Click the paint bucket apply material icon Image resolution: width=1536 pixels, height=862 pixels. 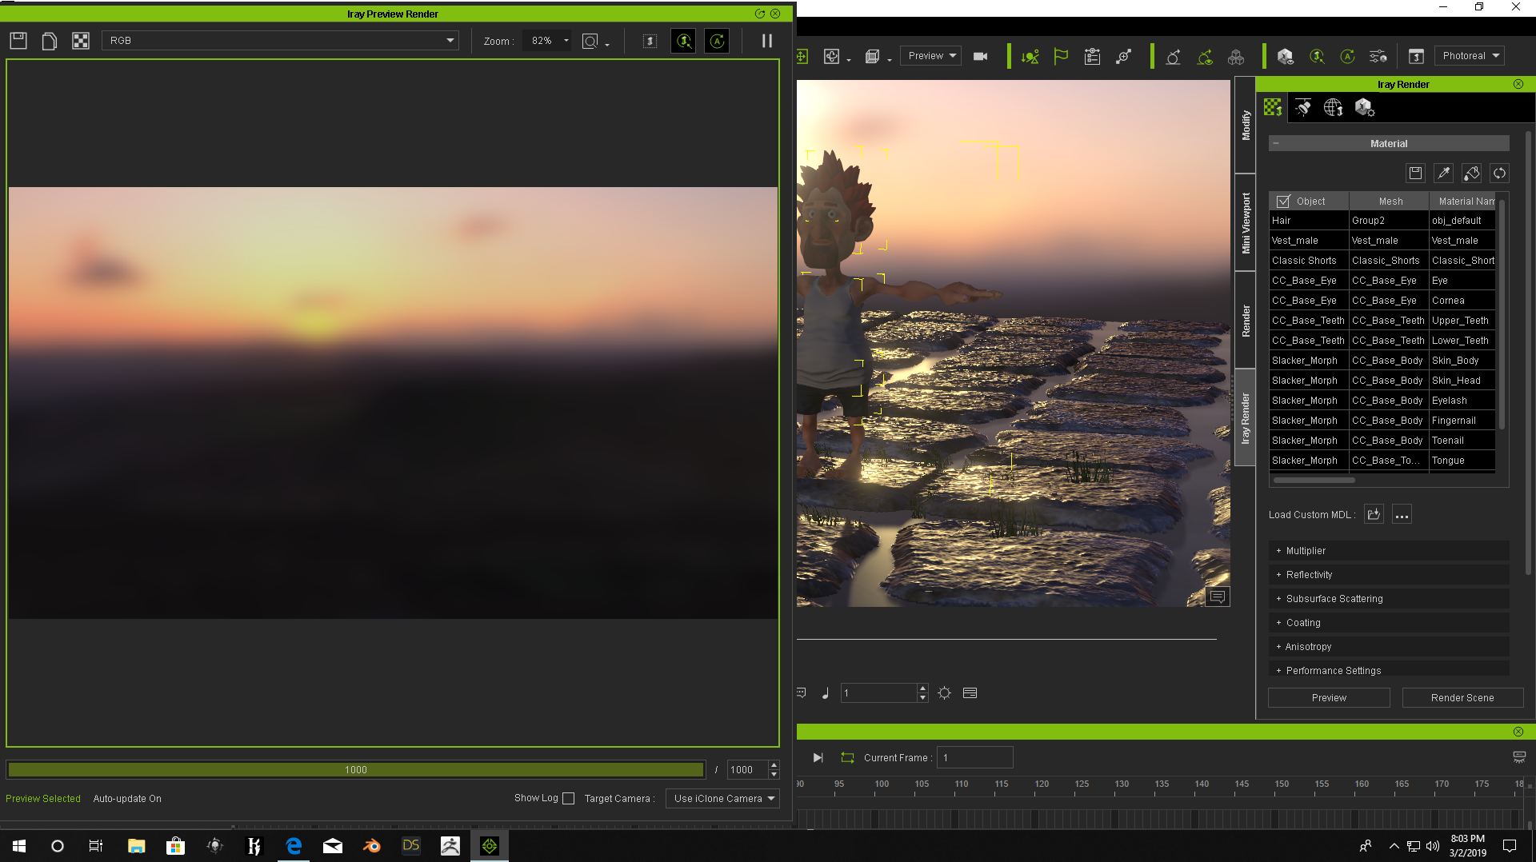click(1471, 173)
